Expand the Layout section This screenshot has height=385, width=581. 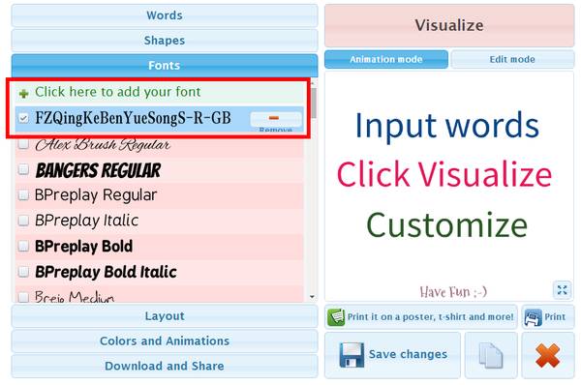click(165, 316)
